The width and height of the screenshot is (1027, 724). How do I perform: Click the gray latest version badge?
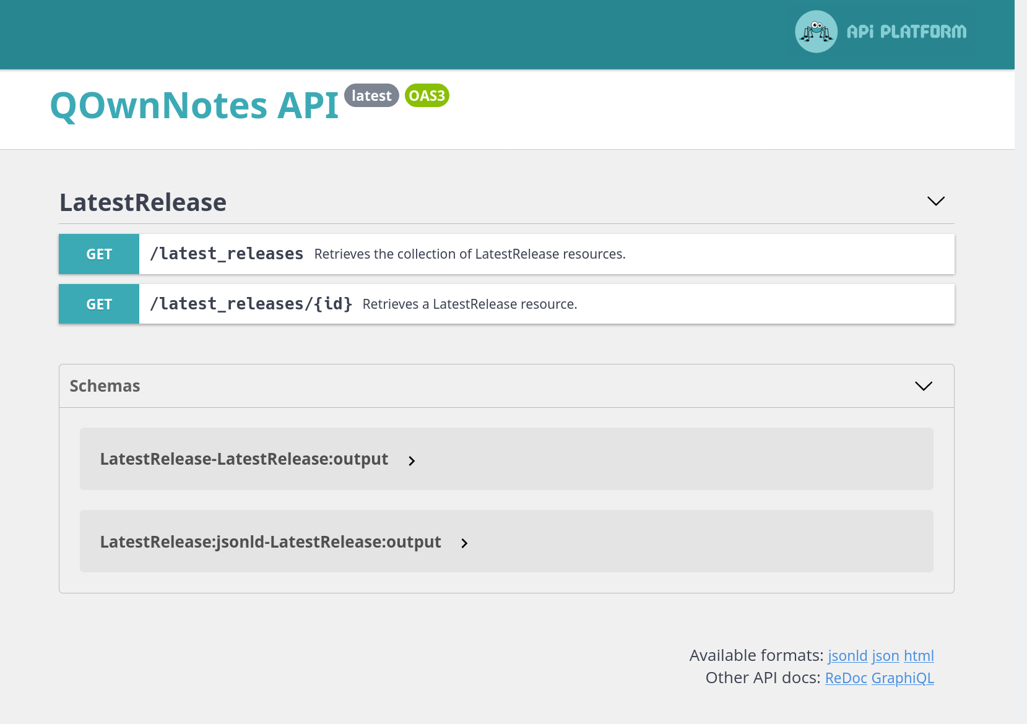pos(371,95)
